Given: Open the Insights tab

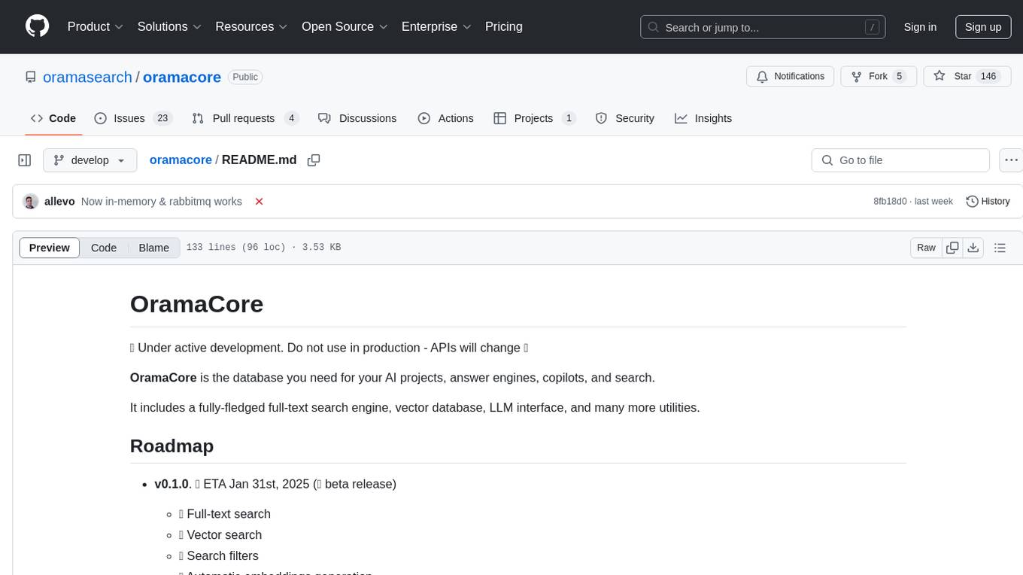Looking at the screenshot, I should pos(703,118).
